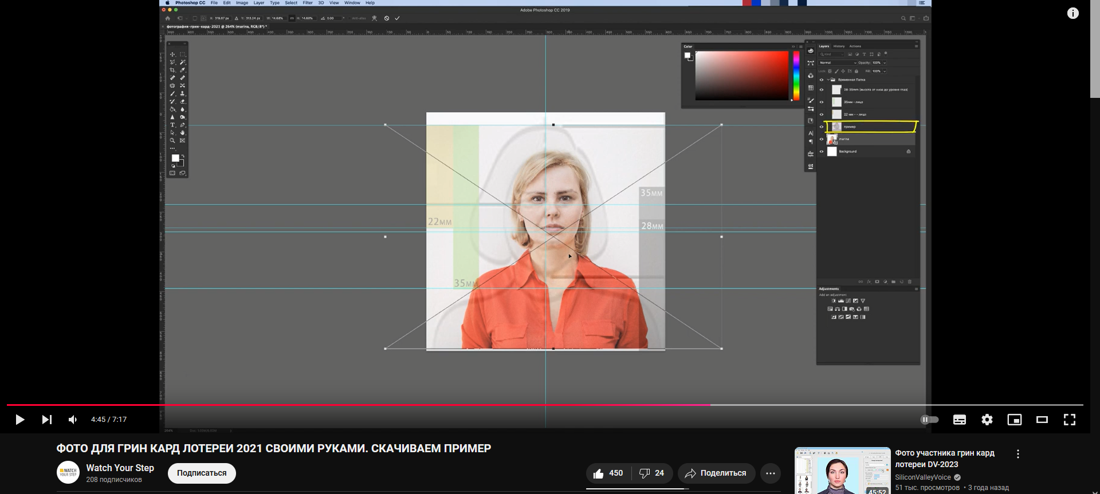The image size is (1100, 494).
Task: Click the Поделиться share button
Action: (x=716, y=473)
